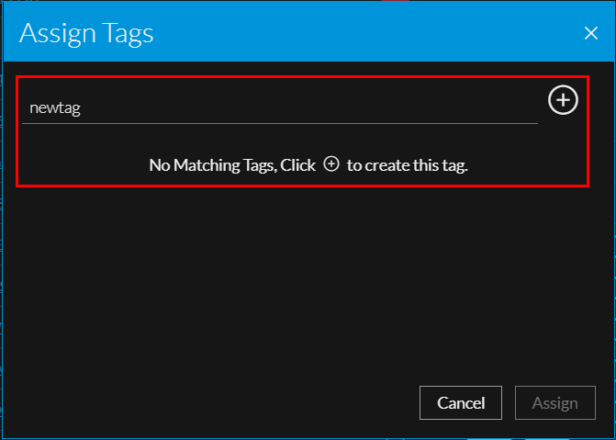Click the large plus icon to create tag
The image size is (616, 440).
pyautogui.click(x=563, y=100)
